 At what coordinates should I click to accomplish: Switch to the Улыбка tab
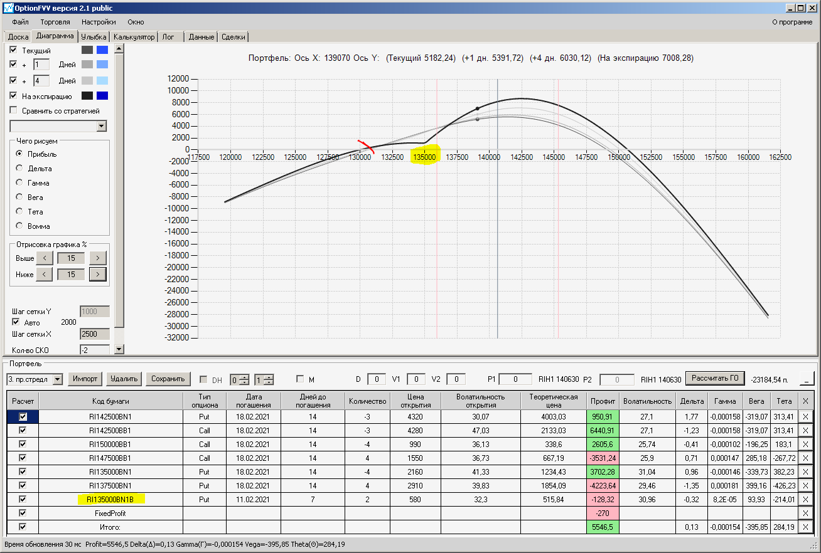94,37
